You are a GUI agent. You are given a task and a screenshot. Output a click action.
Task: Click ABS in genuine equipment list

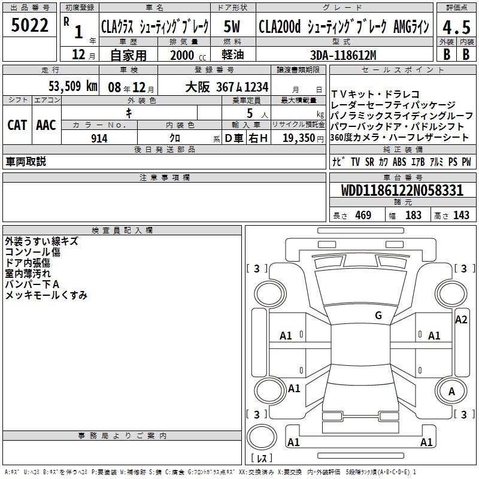(399, 162)
